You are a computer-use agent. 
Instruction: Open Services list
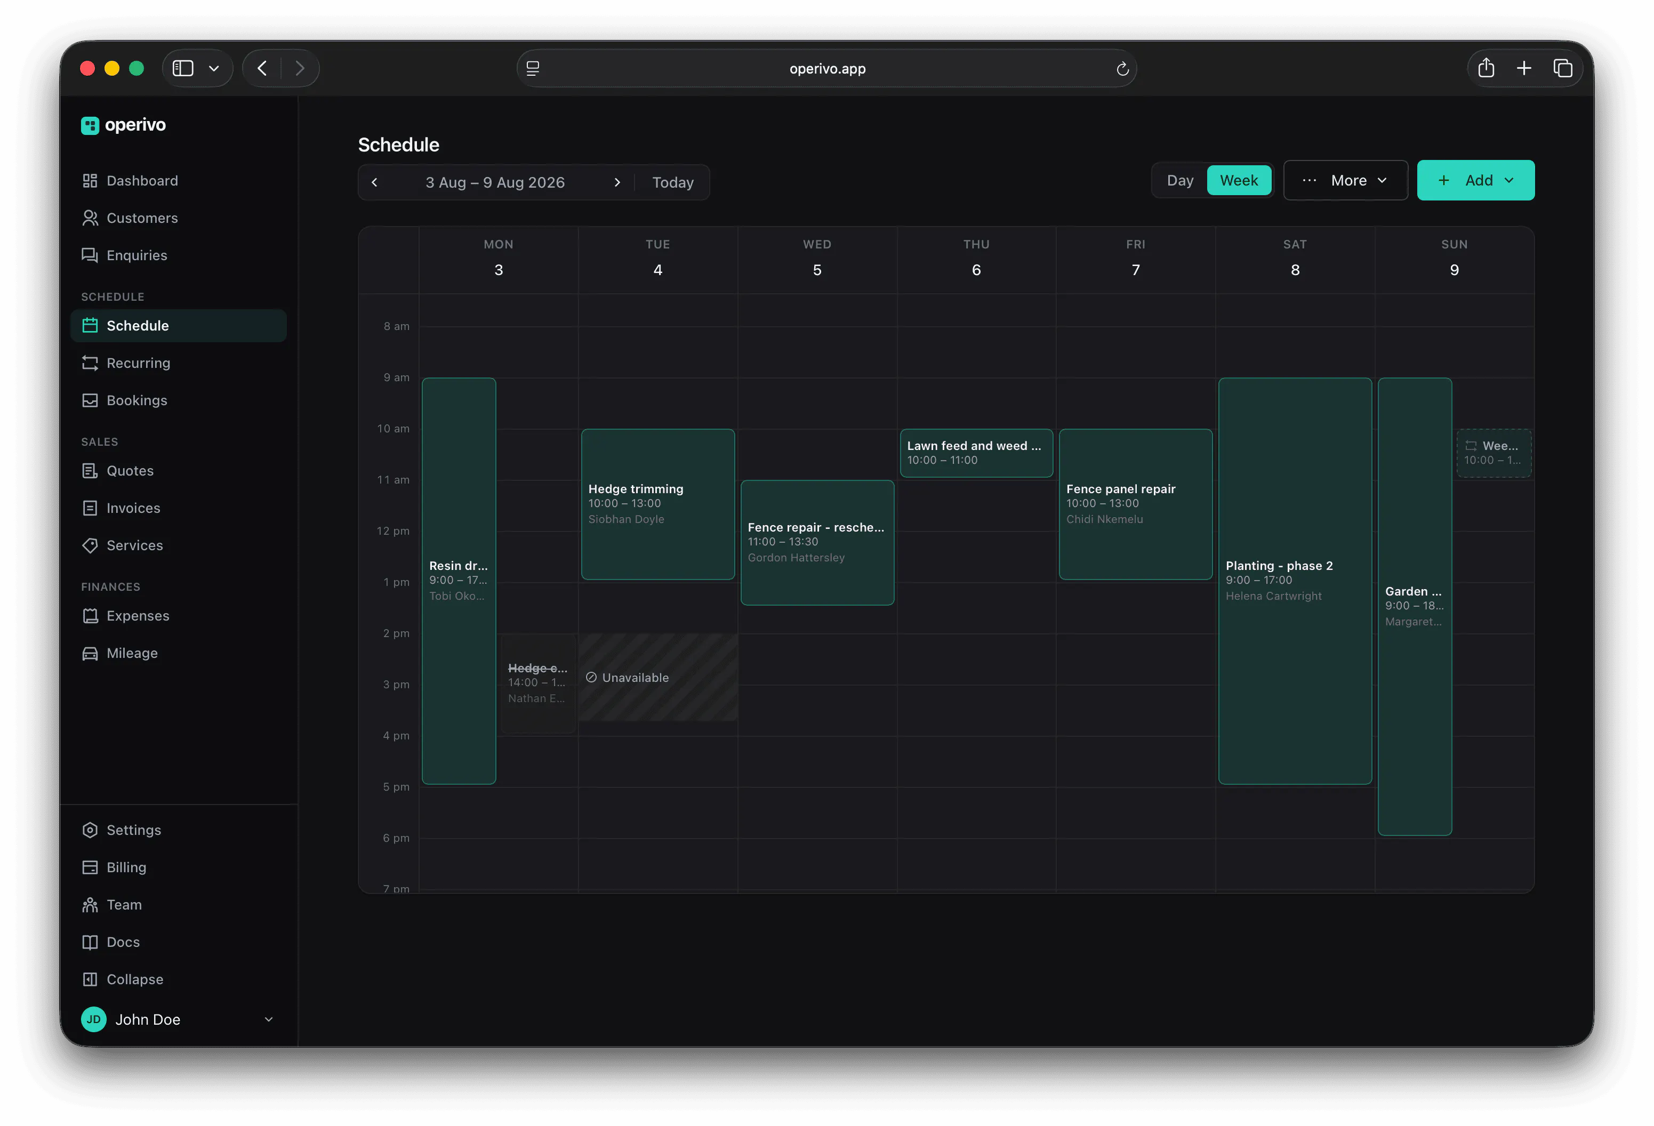178,545
